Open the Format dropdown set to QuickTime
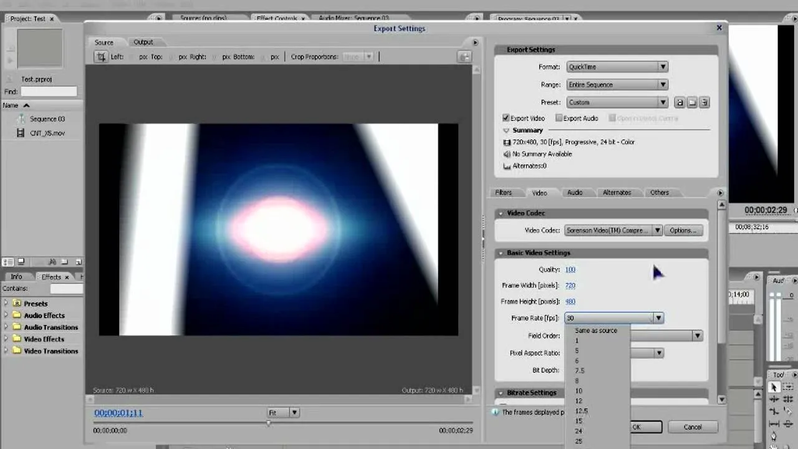Viewport: 798px width, 449px height. tap(617, 67)
